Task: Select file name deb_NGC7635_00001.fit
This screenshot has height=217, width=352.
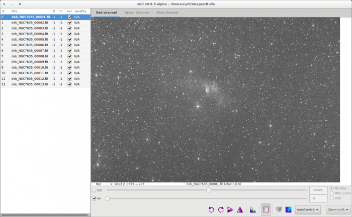Action: (31, 17)
